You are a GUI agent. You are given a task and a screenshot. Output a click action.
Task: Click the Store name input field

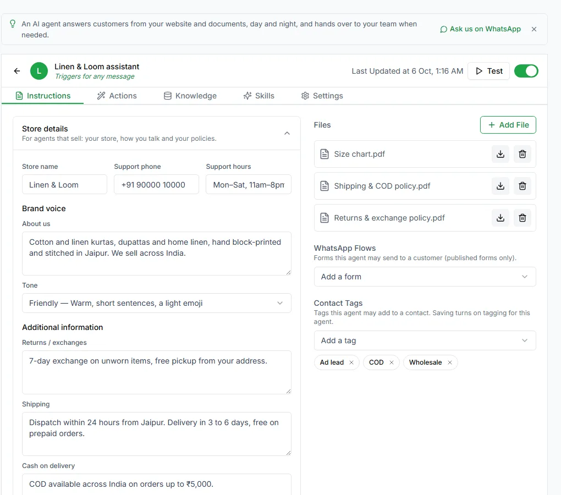click(64, 185)
